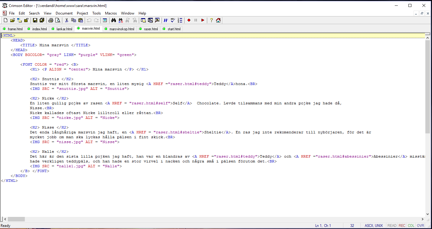The image size is (432, 229).
Task: Click the "snuttis.jpg" string in code
Action: [72, 89]
